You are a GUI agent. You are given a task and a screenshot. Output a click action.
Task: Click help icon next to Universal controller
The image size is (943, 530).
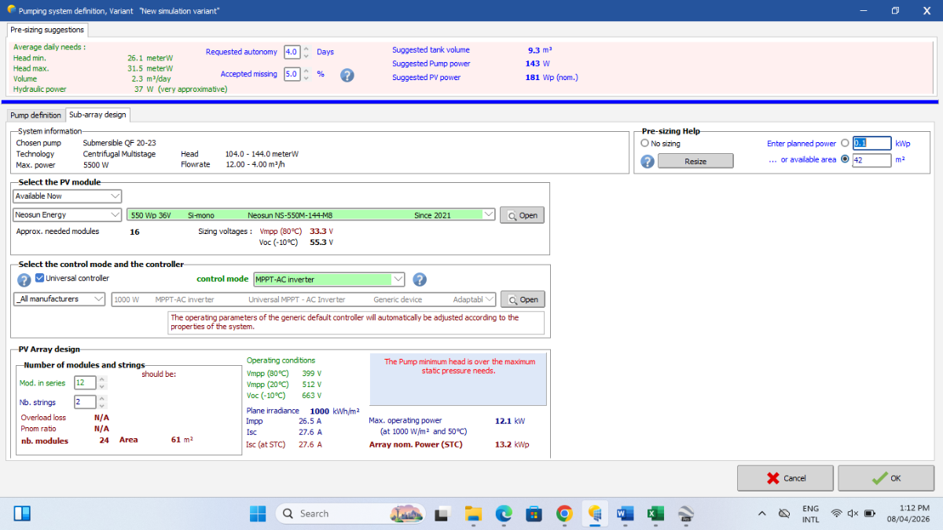(24, 280)
